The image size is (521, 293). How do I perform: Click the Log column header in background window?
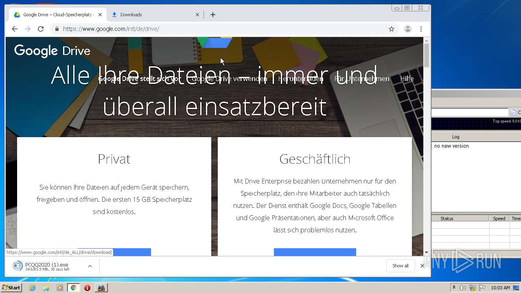(455, 137)
